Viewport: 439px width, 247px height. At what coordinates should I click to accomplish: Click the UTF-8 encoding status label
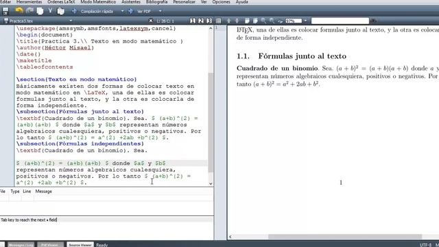click(425, 245)
